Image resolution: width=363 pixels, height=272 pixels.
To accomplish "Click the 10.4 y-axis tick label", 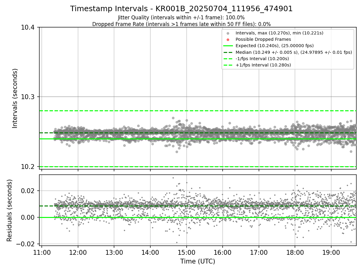I will (28, 28).
